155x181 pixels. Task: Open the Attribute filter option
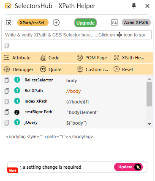click(17, 58)
